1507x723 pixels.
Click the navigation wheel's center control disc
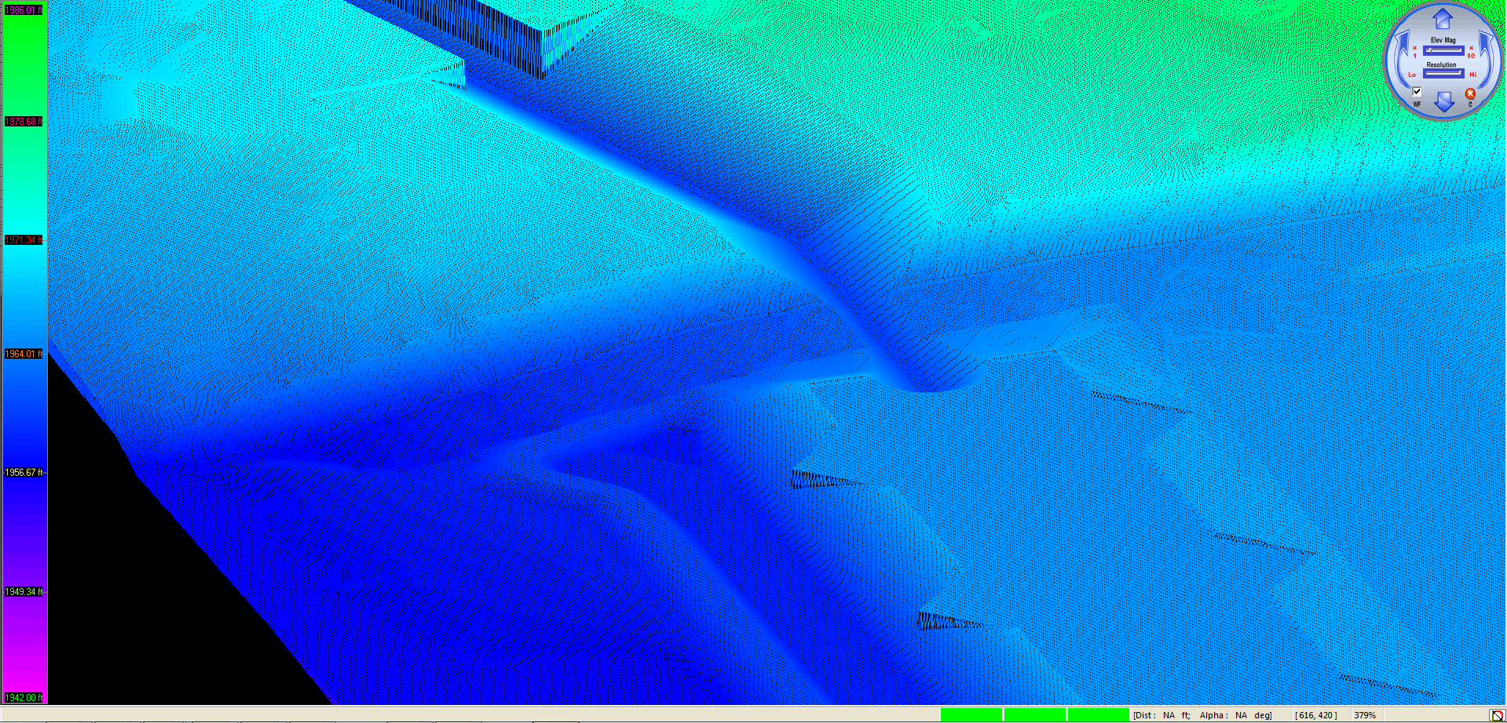click(1442, 59)
